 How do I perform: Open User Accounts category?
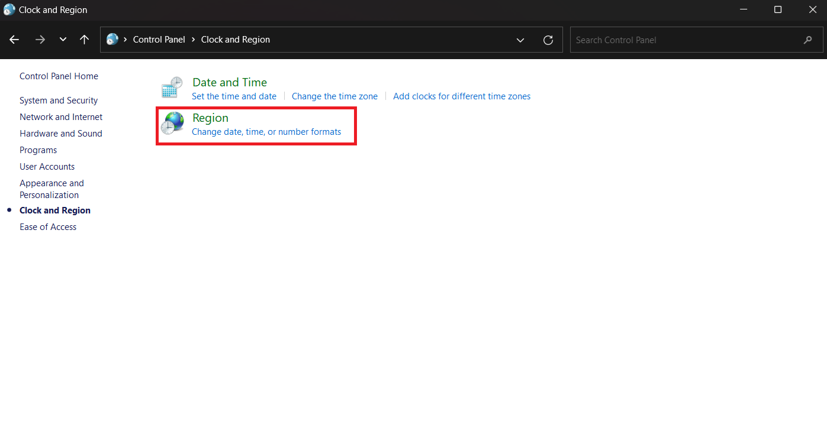point(47,167)
